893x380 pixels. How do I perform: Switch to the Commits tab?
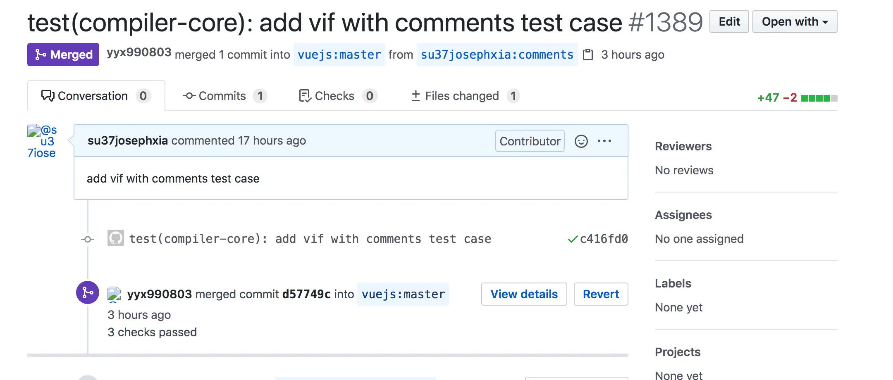224,96
